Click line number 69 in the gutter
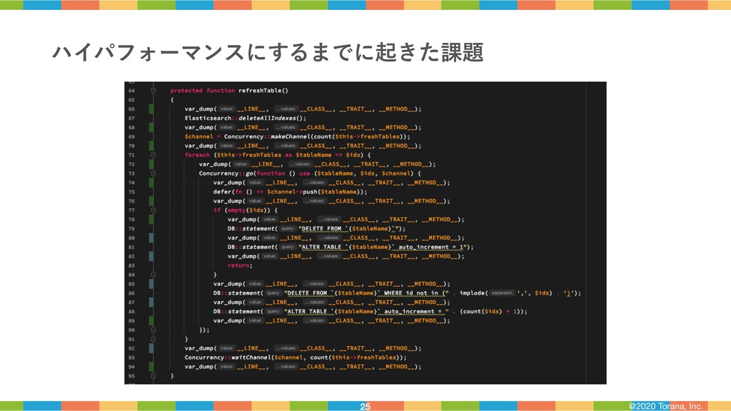This screenshot has width=731, height=411. (x=131, y=136)
